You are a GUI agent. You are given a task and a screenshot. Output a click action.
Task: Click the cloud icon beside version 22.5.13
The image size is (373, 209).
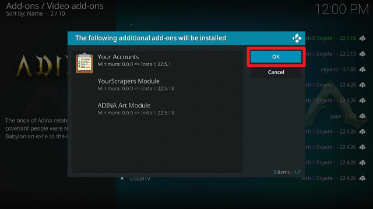click(363, 54)
